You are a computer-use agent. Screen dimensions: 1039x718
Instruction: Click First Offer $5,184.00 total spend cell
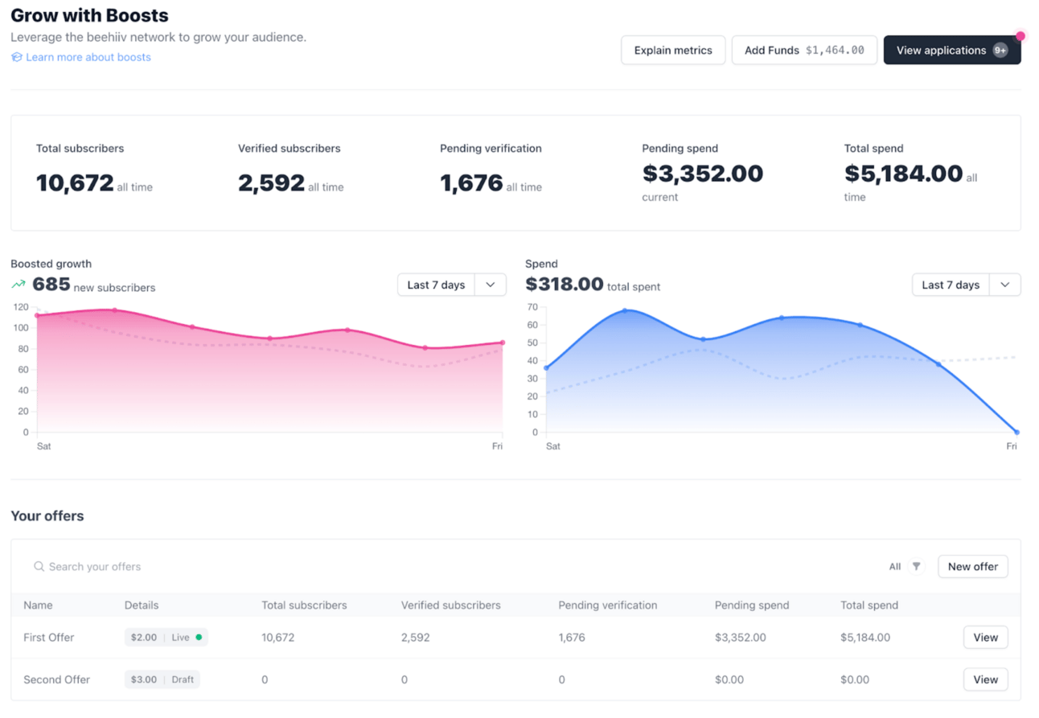point(865,638)
